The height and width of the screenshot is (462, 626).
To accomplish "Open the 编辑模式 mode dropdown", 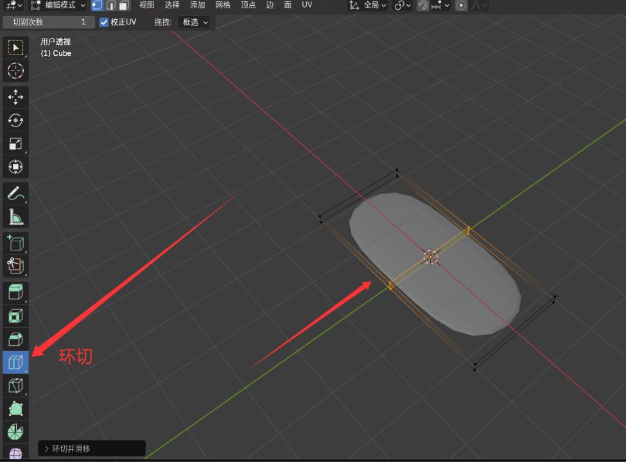I will pyautogui.click(x=58, y=5).
